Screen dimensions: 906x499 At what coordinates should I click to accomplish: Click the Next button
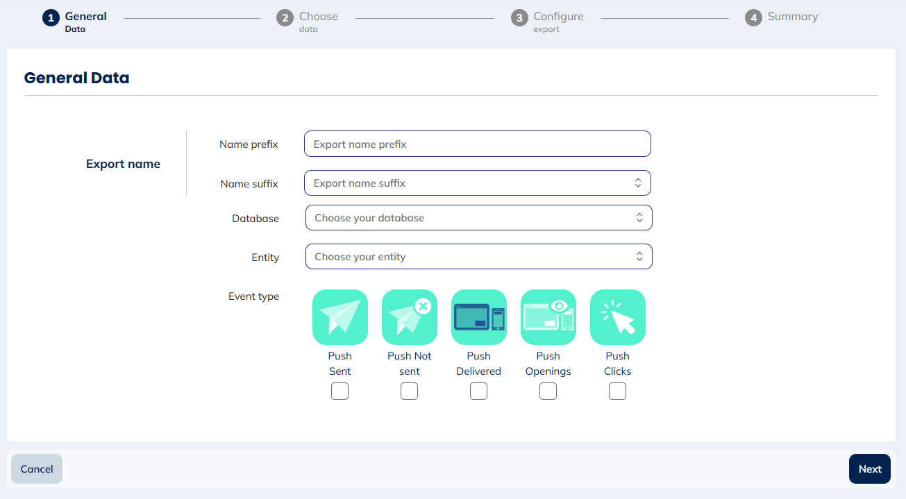coord(869,468)
